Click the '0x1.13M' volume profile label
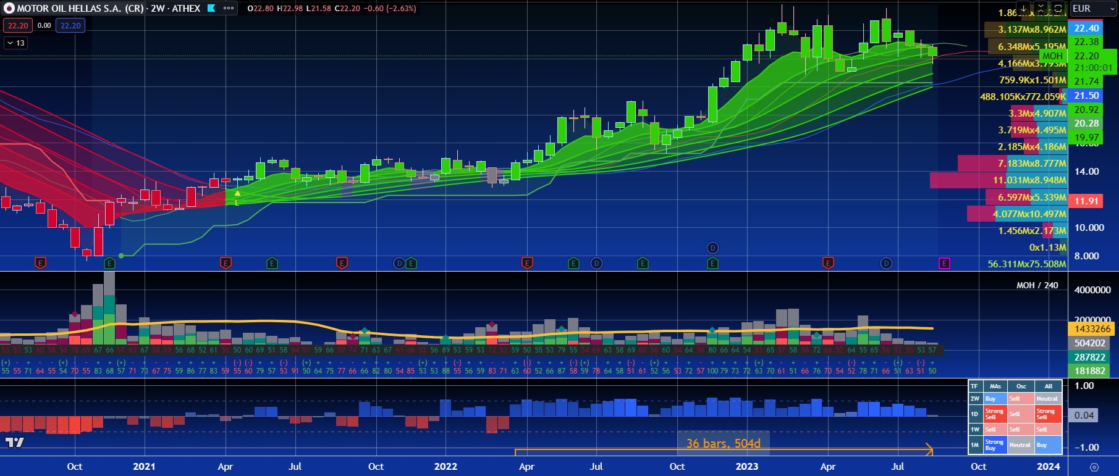This screenshot has width=1119, height=476. (x=1048, y=248)
